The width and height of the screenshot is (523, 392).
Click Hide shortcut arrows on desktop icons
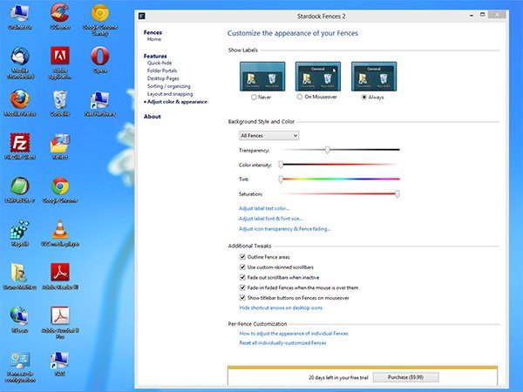(x=281, y=308)
